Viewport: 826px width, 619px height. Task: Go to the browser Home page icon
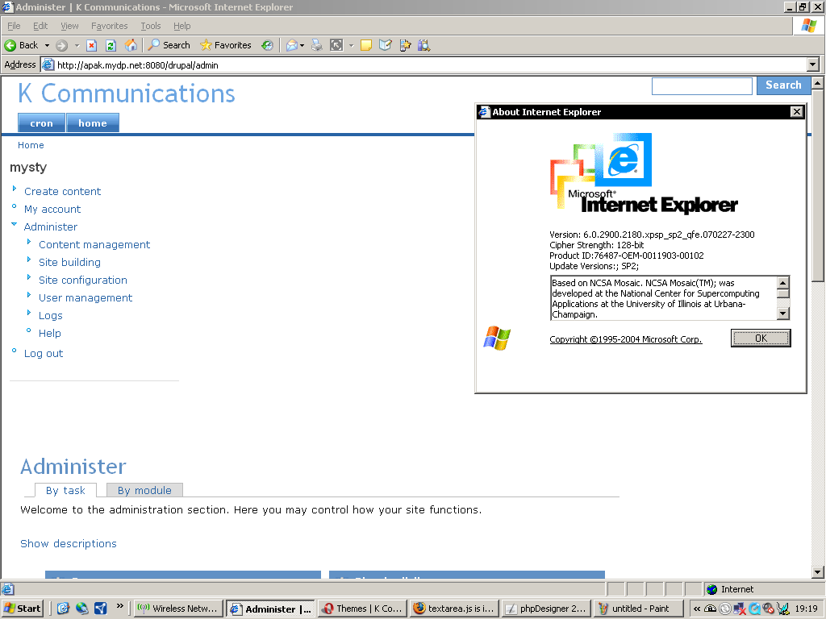pyautogui.click(x=131, y=45)
